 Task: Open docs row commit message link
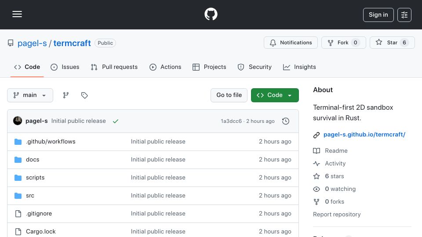(x=158, y=160)
